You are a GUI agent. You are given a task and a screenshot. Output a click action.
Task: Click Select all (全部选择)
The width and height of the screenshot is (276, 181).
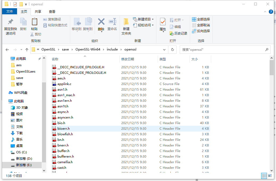pyautogui.click(x=201, y=19)
